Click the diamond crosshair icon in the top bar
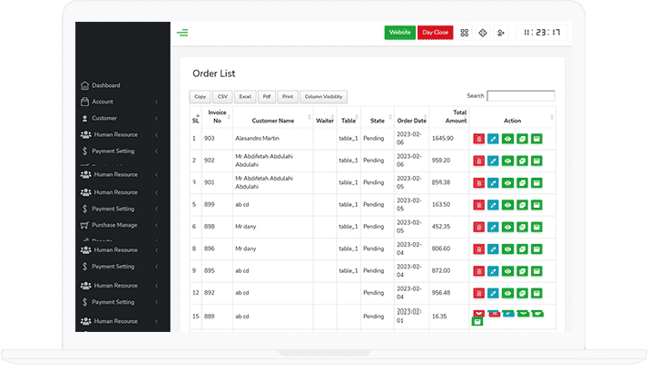The image size is (649, 390). click(x=483, y=33)
